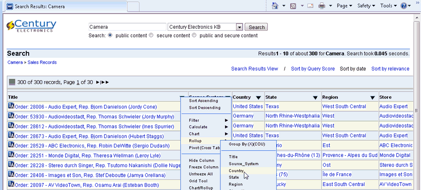Open the State column dropdown arrow
Screen dimensions: 421x190
click(x=316, y=98)
